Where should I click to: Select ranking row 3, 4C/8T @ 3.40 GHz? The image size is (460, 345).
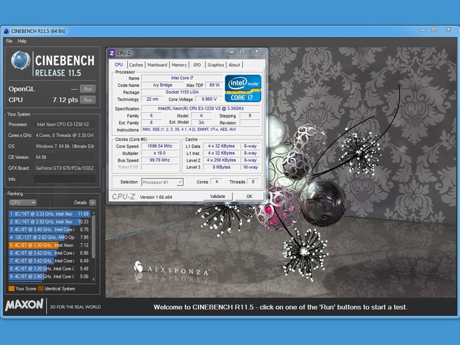point(49,230)
